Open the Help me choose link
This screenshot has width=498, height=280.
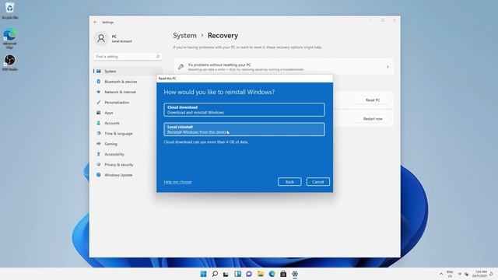coord(177,182)
